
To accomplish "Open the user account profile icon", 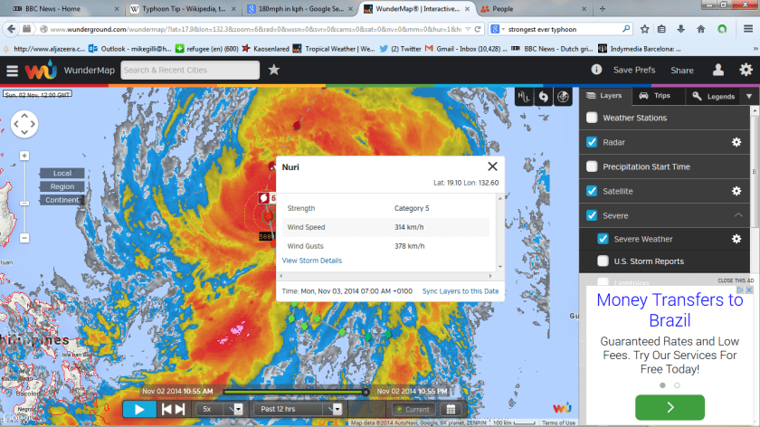I will pos(718,70).
